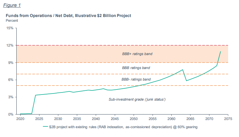Click the 6% y-axis tick label
This screenshot has height=137, width=239.
[11, 80]
